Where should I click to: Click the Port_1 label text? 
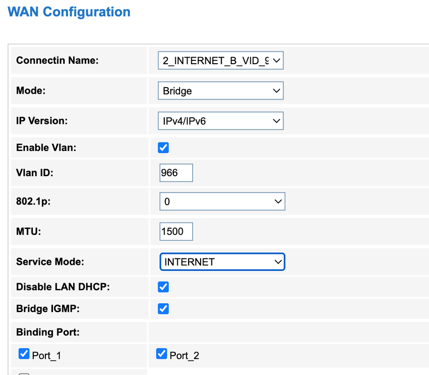[x=46, y=356]
